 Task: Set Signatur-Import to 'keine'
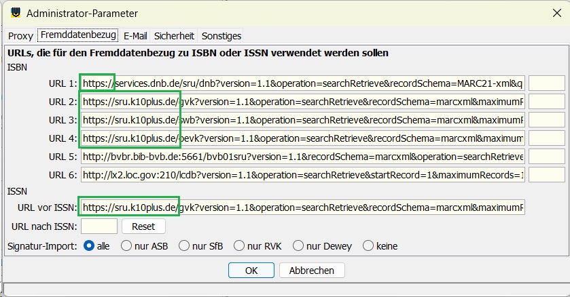tap(369, 246)
